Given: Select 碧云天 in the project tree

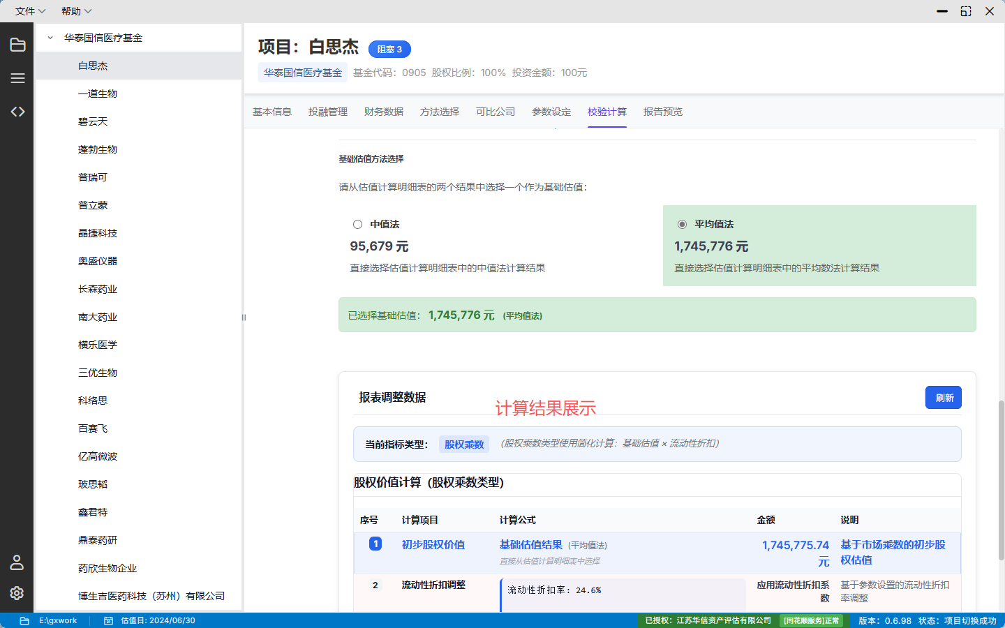Looking at the screenshot, I should pos(139,121).
